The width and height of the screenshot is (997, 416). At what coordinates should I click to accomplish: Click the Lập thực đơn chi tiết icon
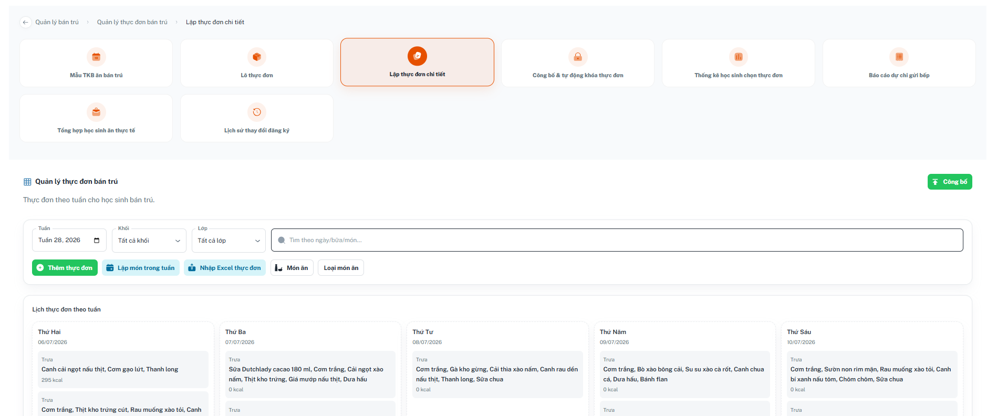click(x=417, y=56)
